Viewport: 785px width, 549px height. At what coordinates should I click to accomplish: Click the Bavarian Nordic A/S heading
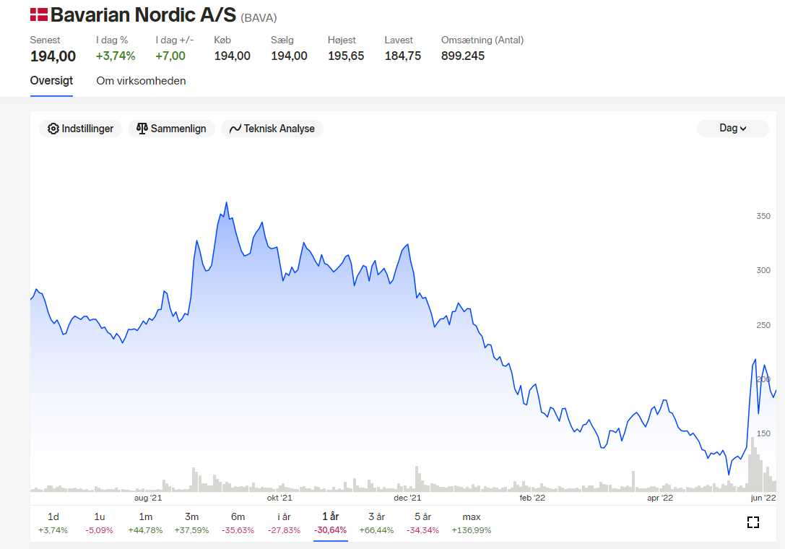tap(143, 15)
